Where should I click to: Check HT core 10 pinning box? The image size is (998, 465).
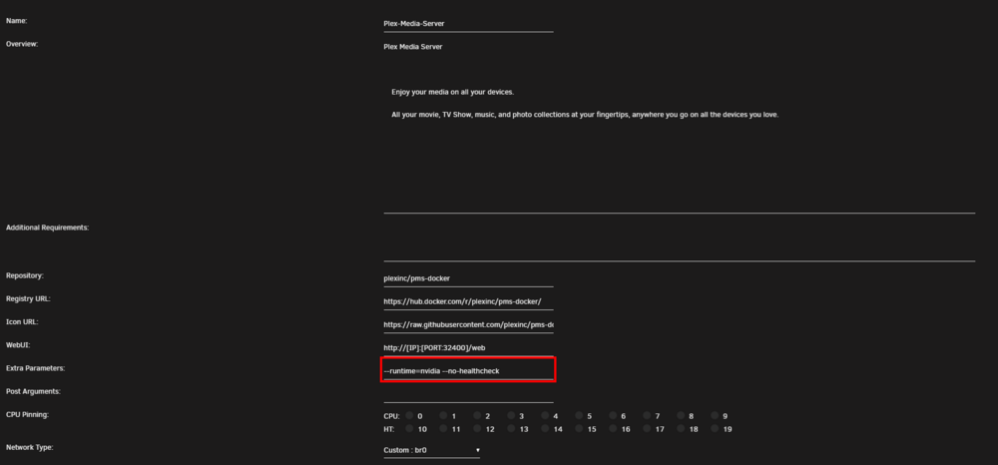409,429
